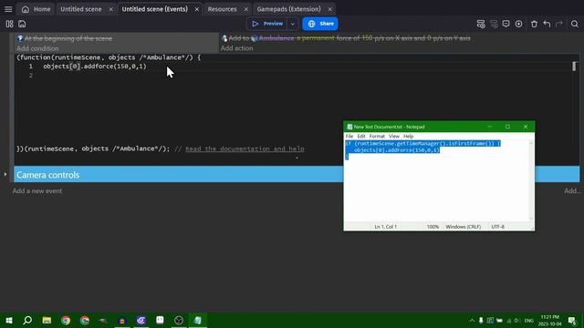Screen dimensions: 584x328
Task: Open first Chrome icon in taskbar
Action: [x=66, y=320]
